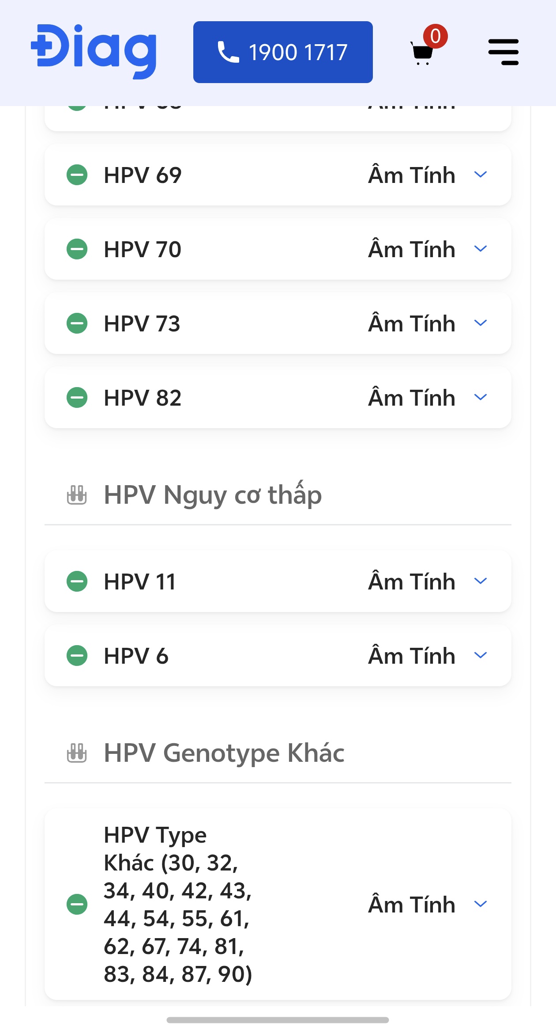Expand HPV 69 result chevron

[x=481, y=175]
